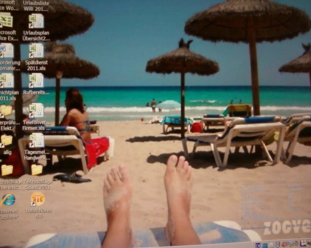Screen dimensions: 311x248
Task: Select the Microsoft Office Word shortcut label
Action: pos(9,5)
